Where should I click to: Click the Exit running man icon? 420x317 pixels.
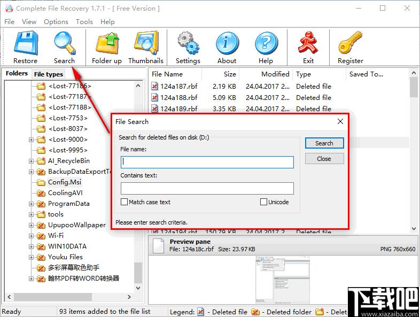point(308,43)
